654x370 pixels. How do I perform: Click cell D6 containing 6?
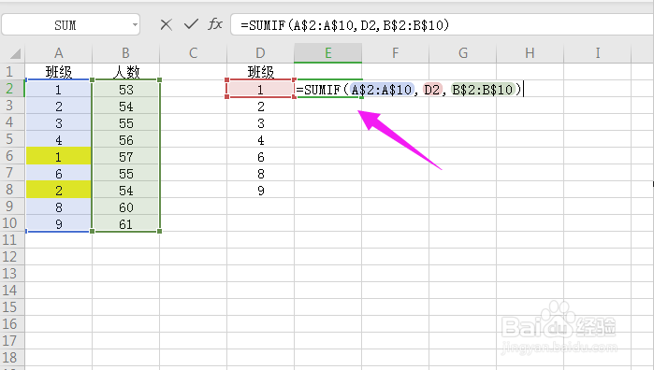click(x=260, y=156)
